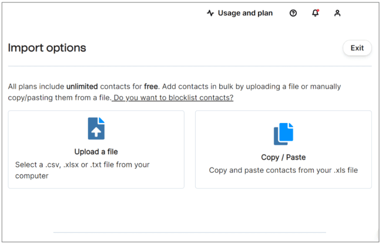382x245 pixels.
Task: Check notifications via the bell icon
Action: tap(315, 13)
